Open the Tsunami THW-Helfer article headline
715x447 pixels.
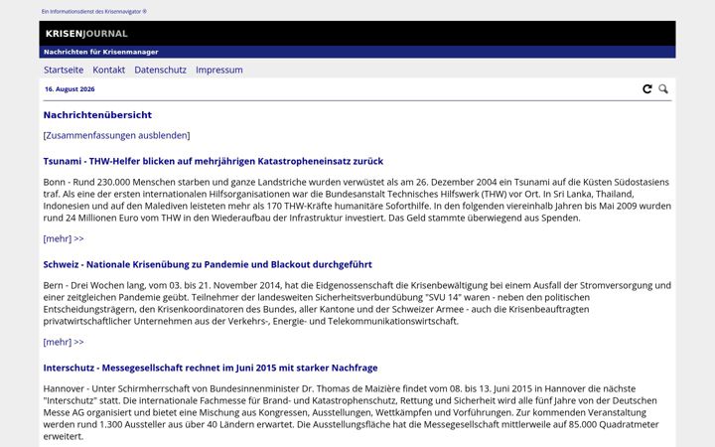(x=213, y=161)
